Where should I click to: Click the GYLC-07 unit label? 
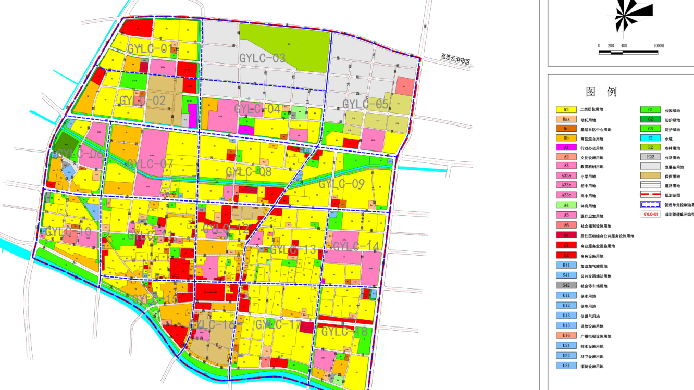coord(150,165)
